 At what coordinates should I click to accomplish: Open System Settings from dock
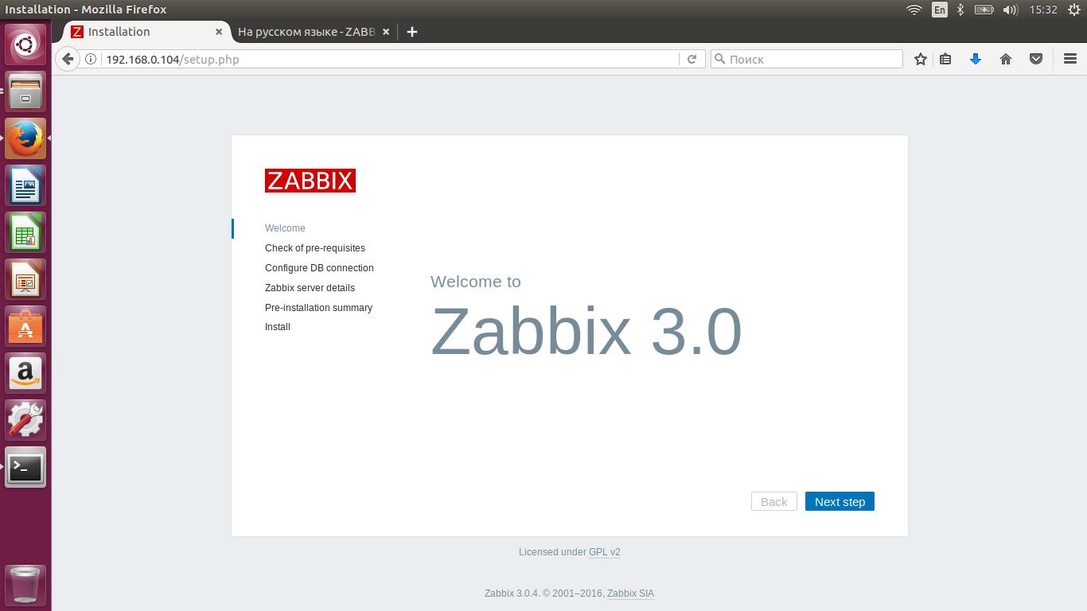25,420
